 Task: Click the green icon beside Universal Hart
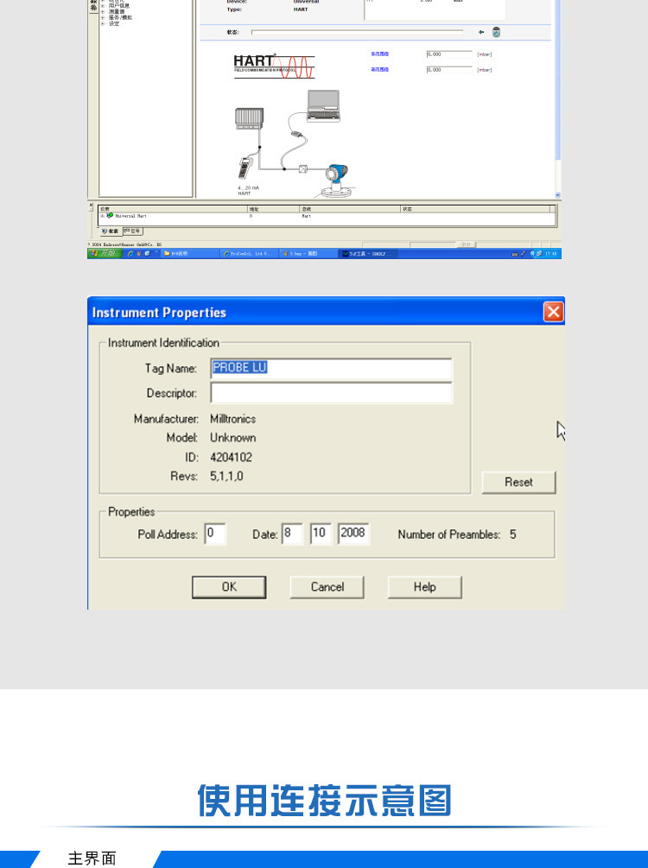tap(110, 215)
